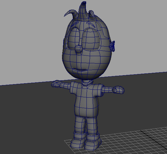This screenshot has height=154, width=167.
Task: Select the curled hair spike on left
Action: (70, 14)
